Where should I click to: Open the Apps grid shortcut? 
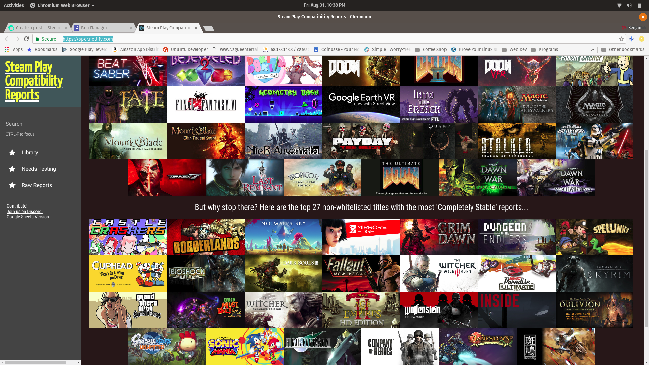point(7,49)
